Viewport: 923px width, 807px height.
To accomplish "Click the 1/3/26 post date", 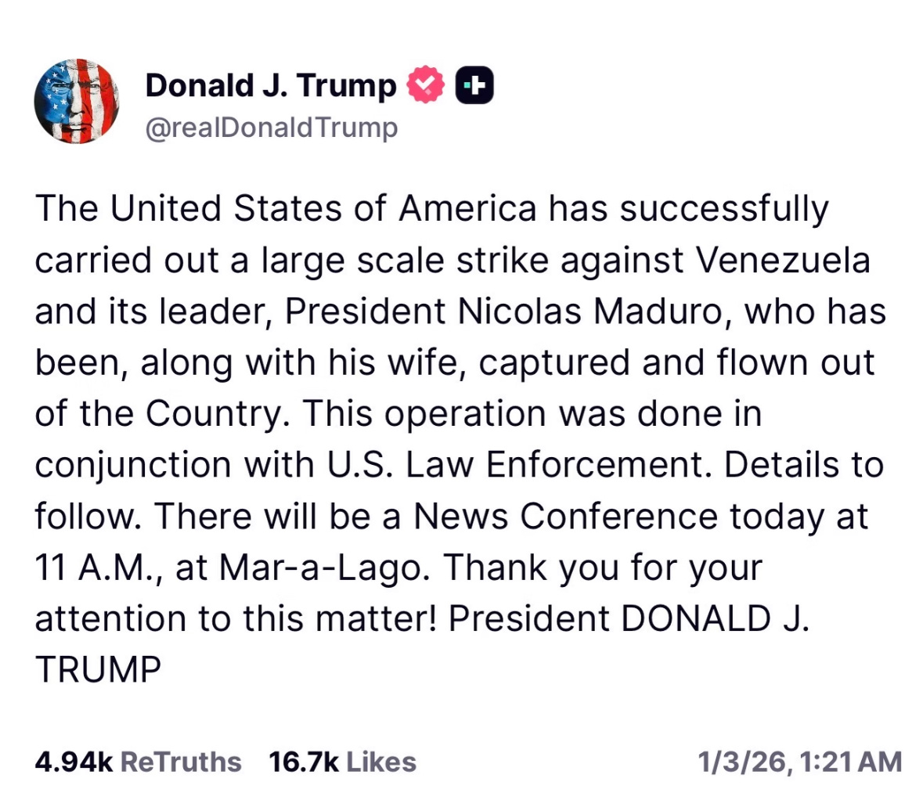I will [740, 762].
